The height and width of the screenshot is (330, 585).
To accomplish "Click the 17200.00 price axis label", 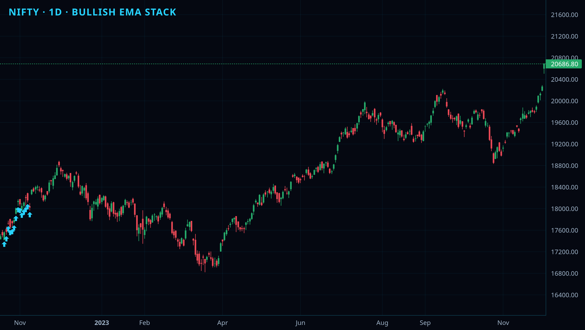I will (x=564, y=252).
